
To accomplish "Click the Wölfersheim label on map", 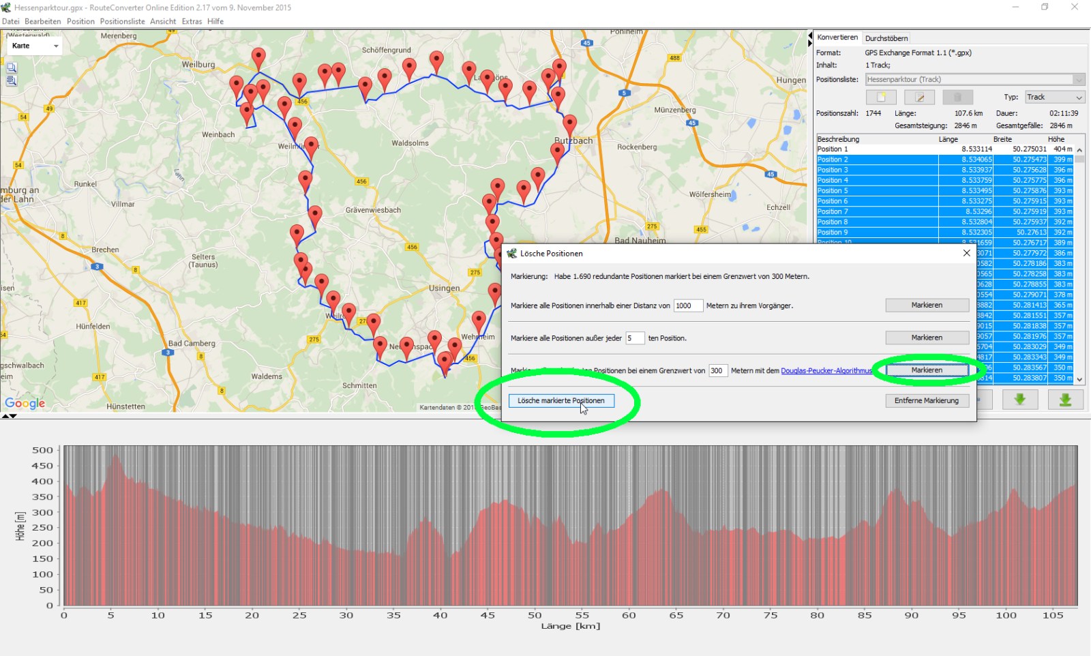I will (710, 194).
